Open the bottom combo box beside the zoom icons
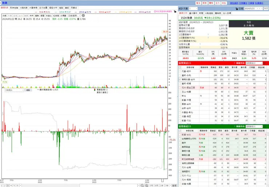This screenshot has height=187, width=269. [110, 186]
